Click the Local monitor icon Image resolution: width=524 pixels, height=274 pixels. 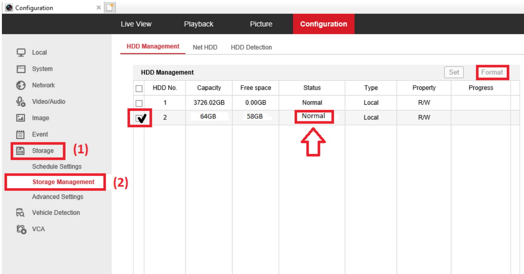[x=21, y=53]
